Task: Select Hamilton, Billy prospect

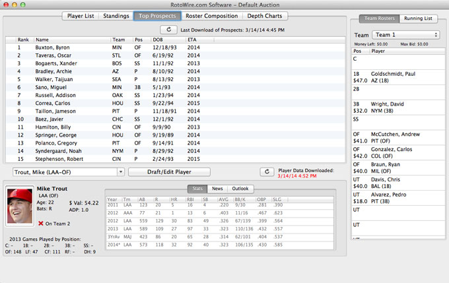Action: [175, 127]
